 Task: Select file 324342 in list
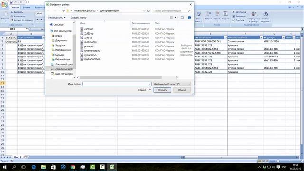click(86, 38)
